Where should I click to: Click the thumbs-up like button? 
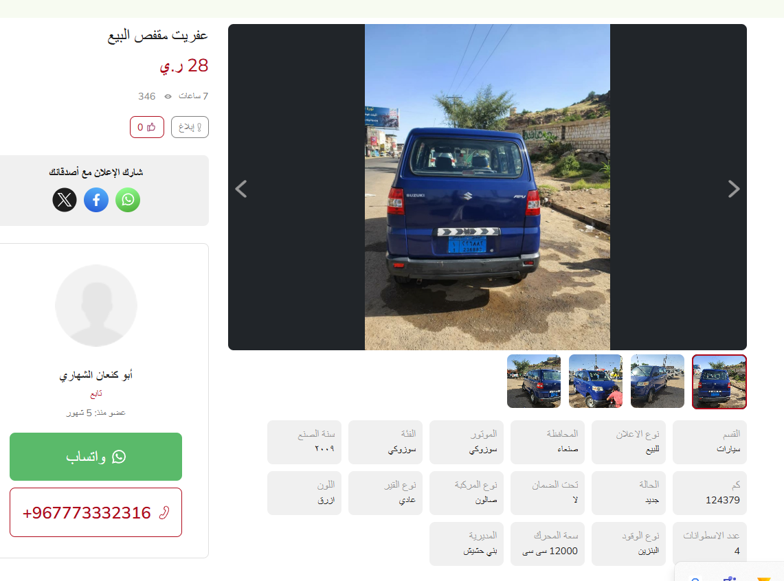click(147, 127)
